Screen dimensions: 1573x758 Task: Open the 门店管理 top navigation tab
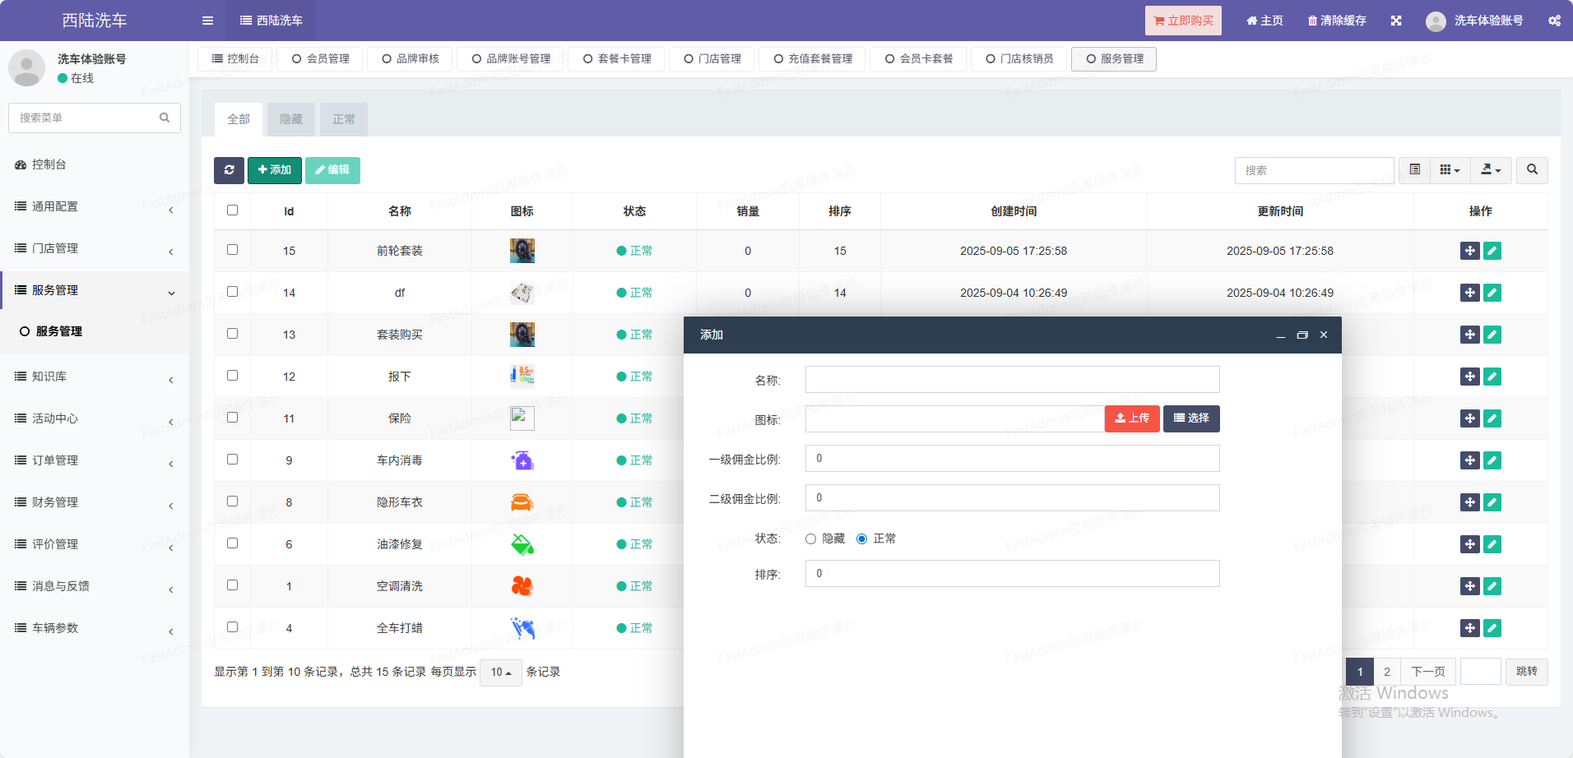pyautogui.click(x=712, y=59)
